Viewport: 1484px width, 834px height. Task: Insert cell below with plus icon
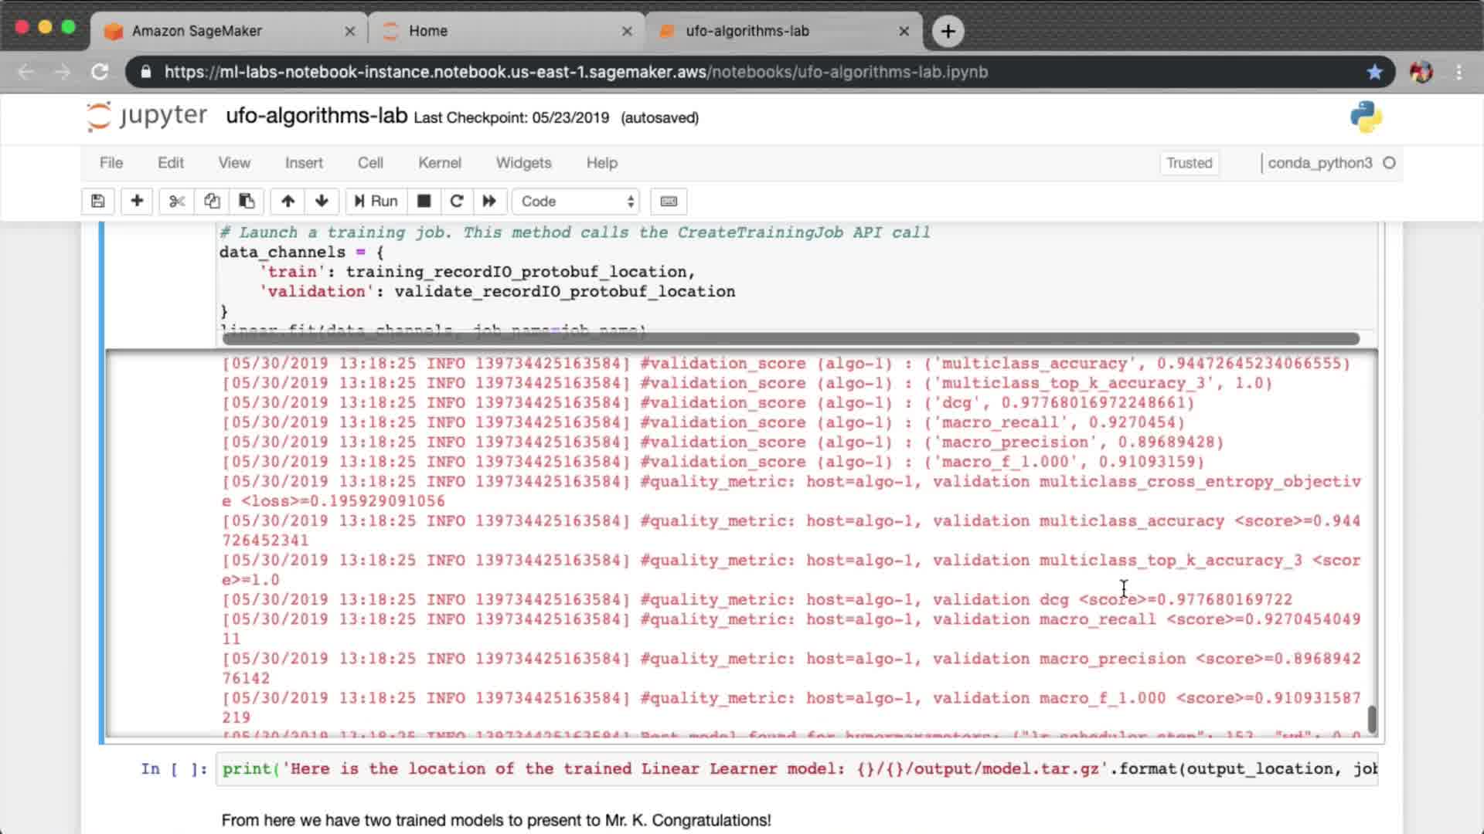coord(137,202)
